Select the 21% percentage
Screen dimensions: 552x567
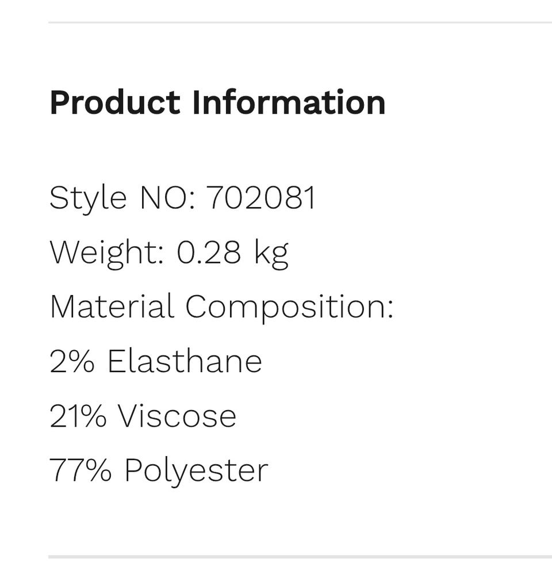point(78,416)
